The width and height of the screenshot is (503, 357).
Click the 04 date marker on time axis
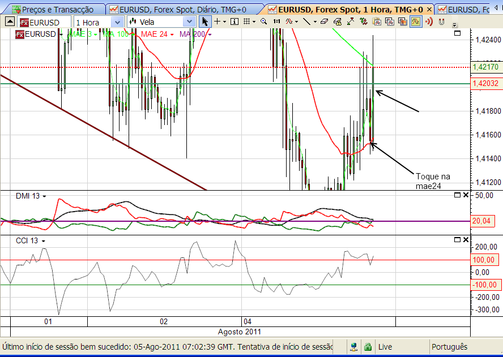coord(248,321)
